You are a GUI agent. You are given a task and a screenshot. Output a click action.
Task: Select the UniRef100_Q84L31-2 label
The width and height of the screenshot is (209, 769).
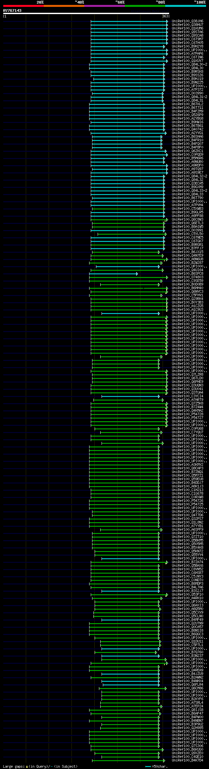(189, 97)
